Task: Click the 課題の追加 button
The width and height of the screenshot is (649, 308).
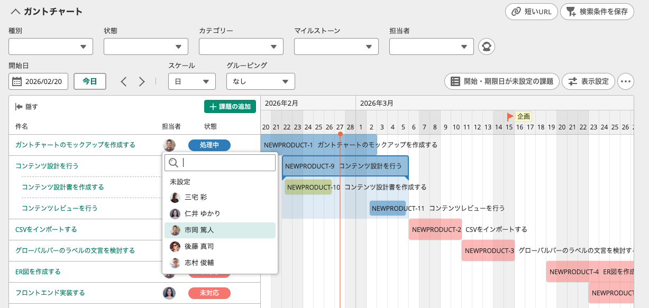Action: point(230,107)
